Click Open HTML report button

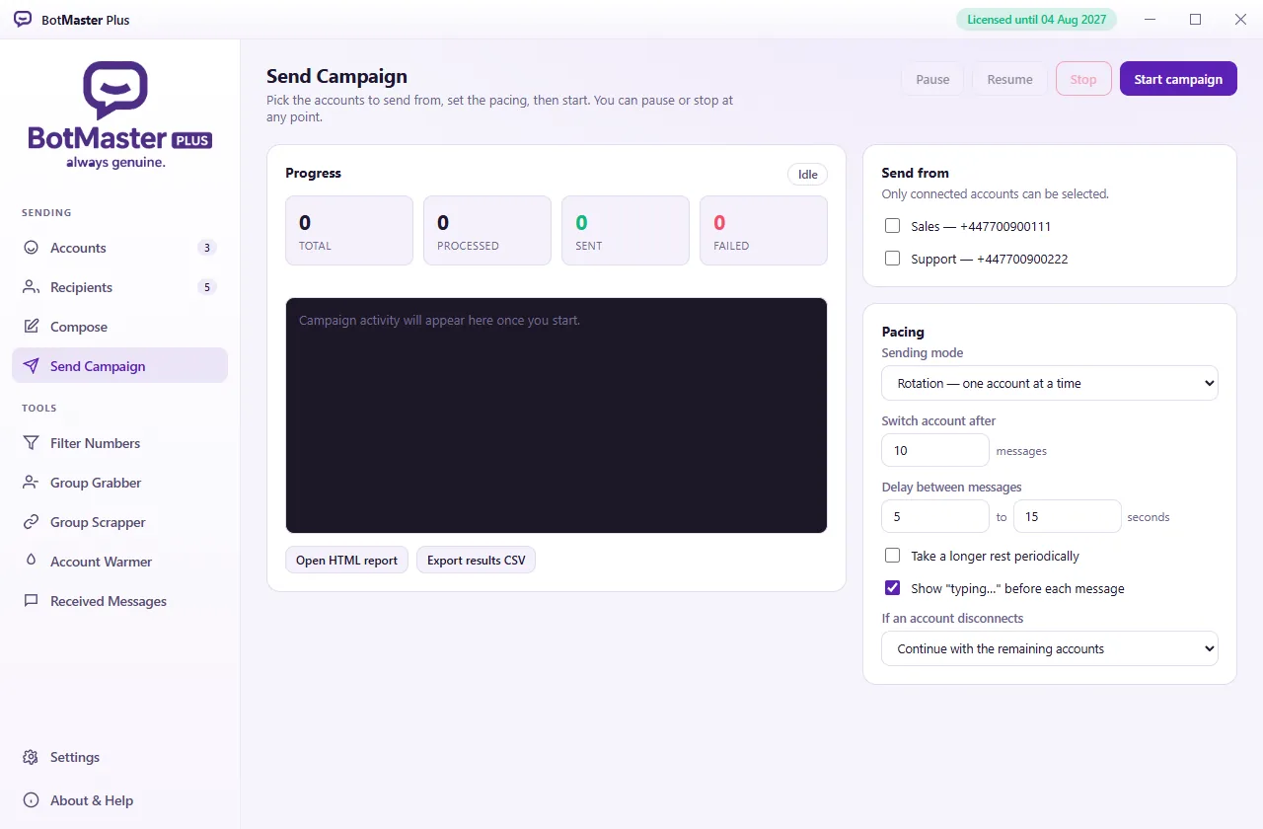coord(346,560)
